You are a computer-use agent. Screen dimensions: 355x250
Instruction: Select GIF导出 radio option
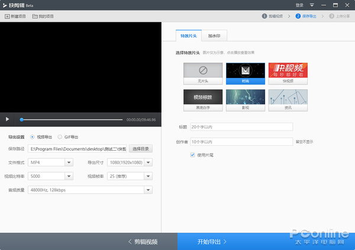[x=60, y=137]
